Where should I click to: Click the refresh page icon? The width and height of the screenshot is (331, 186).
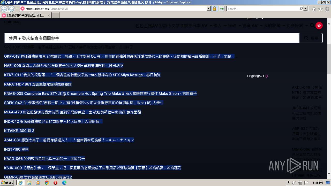[222, 9]
